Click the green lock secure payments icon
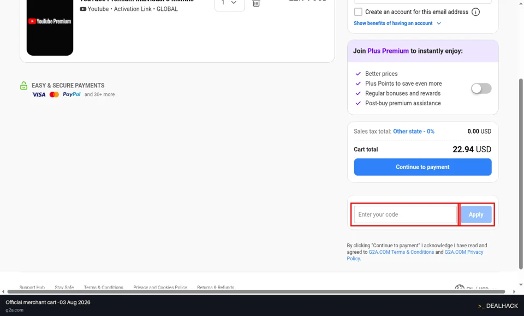The image size is (524, 316). click(x=23, y=86)
